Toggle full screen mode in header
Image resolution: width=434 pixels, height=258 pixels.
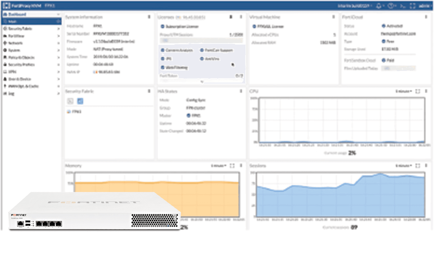(413, 6)
